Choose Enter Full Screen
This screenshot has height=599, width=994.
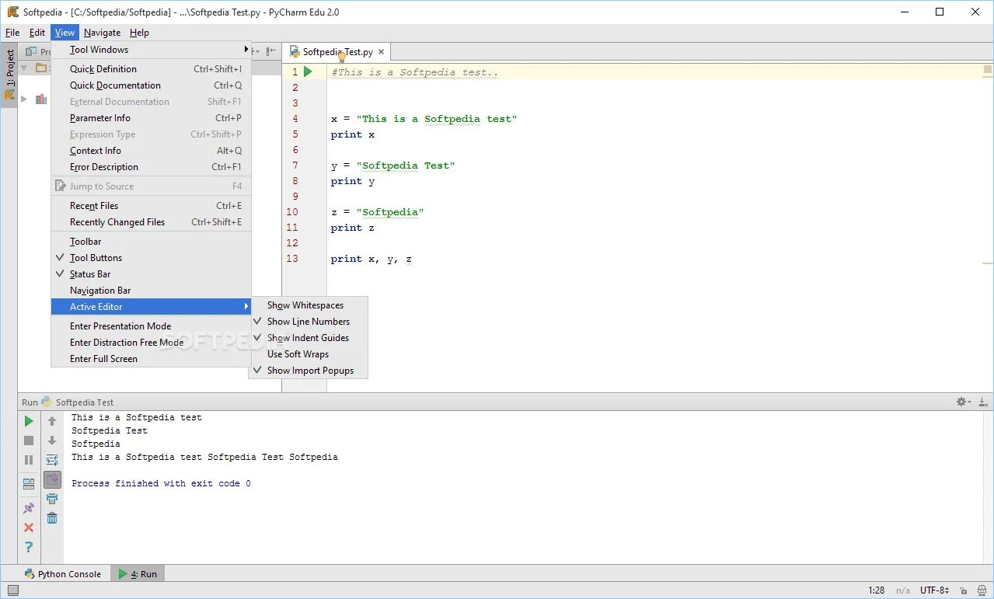pos(151,359)
